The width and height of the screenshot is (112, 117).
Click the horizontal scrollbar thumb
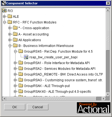click(51, 98)
